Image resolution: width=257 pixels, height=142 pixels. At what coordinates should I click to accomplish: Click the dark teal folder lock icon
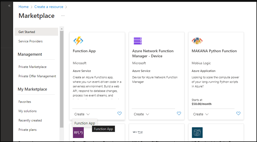(197, 133)
